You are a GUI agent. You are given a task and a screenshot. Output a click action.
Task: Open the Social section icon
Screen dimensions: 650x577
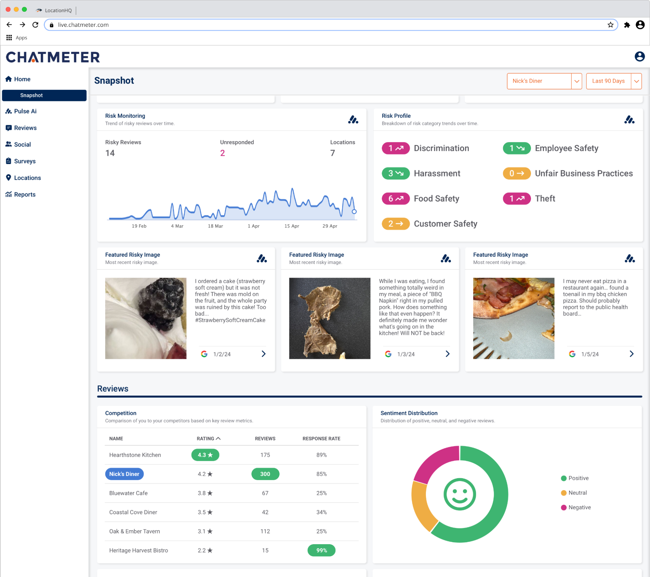tap(9, 144)
